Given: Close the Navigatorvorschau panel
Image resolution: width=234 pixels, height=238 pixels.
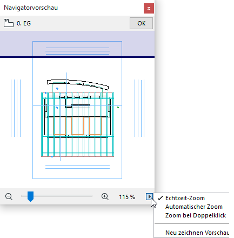Looking at the screenshot, I should click(x=149, y=8).
